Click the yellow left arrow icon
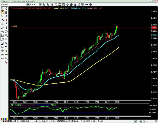The image size is (158, 123). pyautogui.click(x=6, y=51)
